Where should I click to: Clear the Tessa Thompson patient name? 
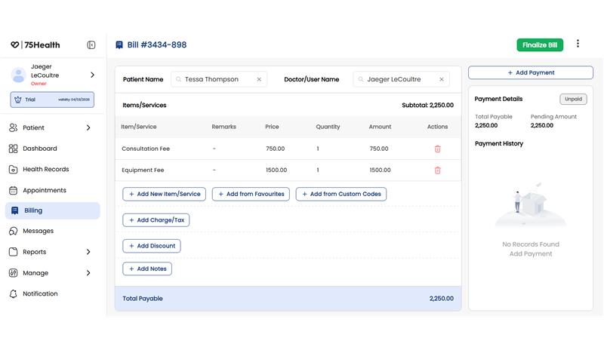[x=259, y=79]
